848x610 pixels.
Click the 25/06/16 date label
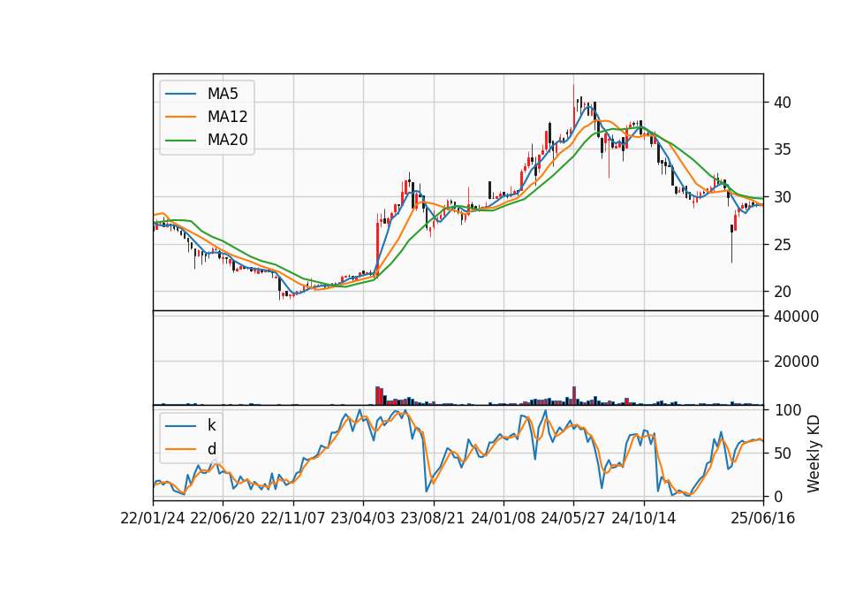763,518
